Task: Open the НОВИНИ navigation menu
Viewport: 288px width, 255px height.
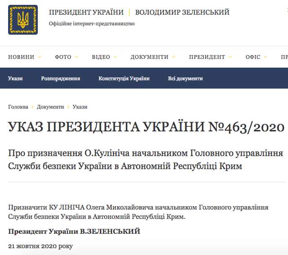Action: [21, 57]
